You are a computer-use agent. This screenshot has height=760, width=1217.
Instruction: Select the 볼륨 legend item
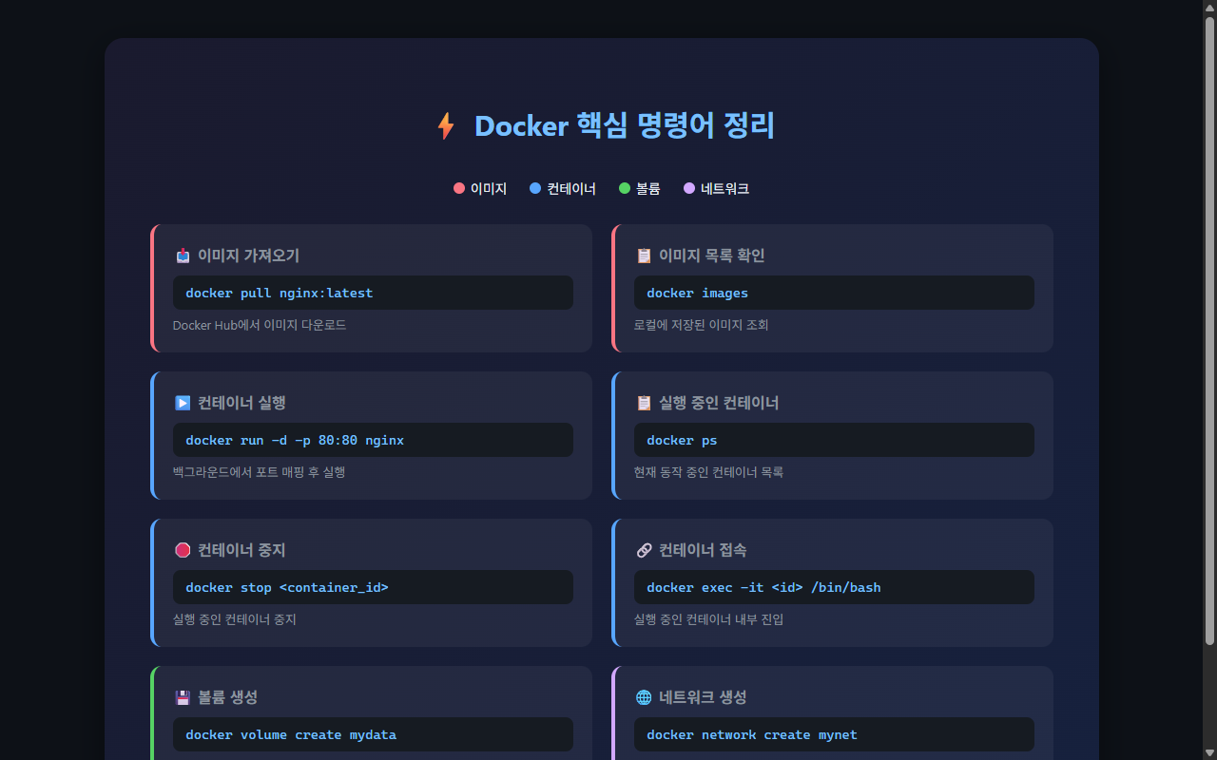click(x=641, y=188)
